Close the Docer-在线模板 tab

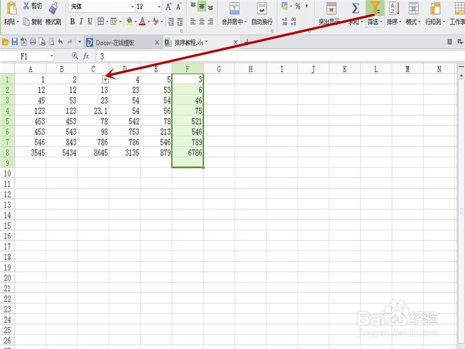[157, 42]
